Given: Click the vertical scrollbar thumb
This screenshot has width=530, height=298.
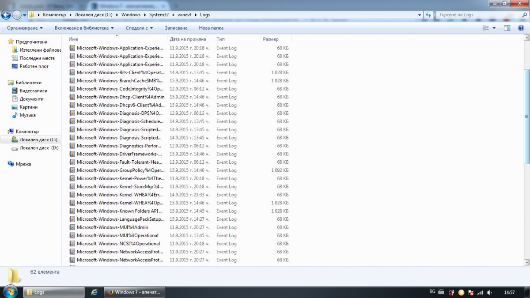Looking at the screenshot, I should pyautogui.click(x=526, y=116).
